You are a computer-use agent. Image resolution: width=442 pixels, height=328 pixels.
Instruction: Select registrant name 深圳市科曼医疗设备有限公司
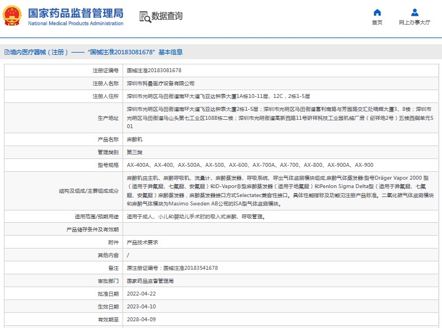[161, 83]
